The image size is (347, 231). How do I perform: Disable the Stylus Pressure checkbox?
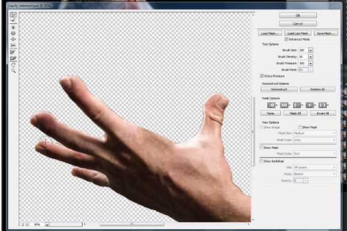262,76
